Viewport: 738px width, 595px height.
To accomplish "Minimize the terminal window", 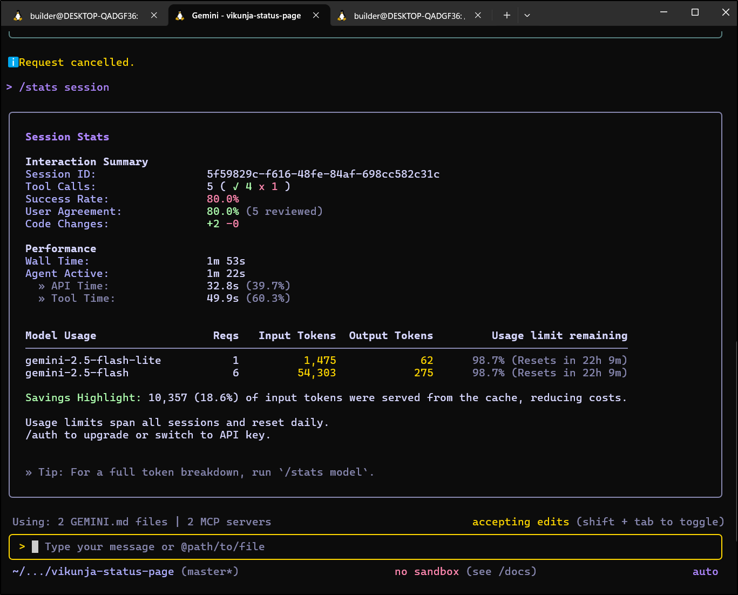I will tap(664, 12).
